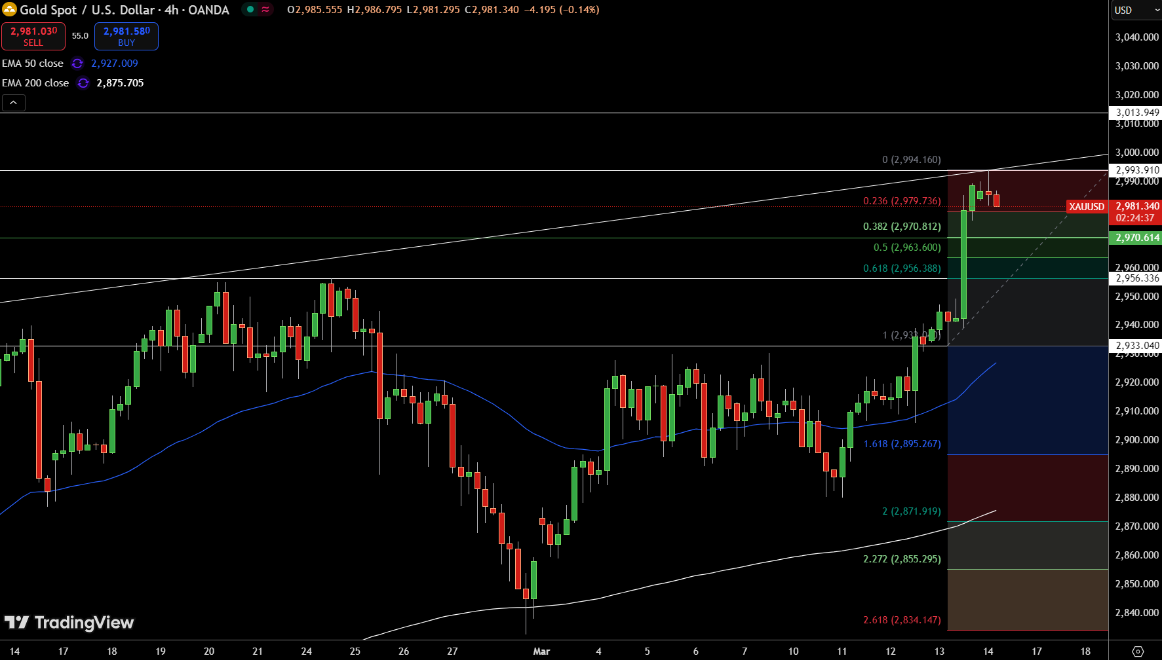The height and width of the screenshot is (660, 1162).
Task: Click the green market status dot
Action: tap(250, 9)
